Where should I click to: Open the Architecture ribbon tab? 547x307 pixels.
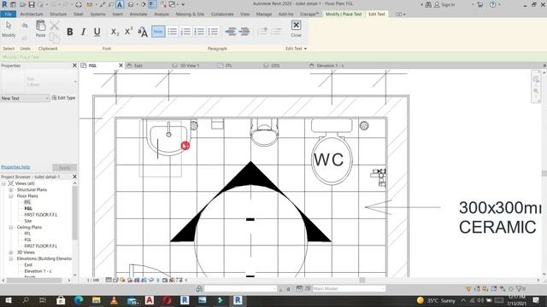(x=32, y=14)
